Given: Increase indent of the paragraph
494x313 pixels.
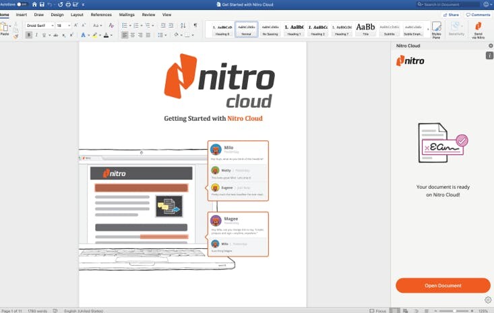Looking at the screenshot, I should coord(171,25).
